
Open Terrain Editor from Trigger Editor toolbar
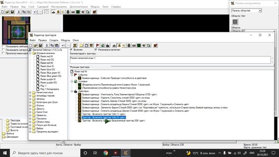click(x=114, y=45)
